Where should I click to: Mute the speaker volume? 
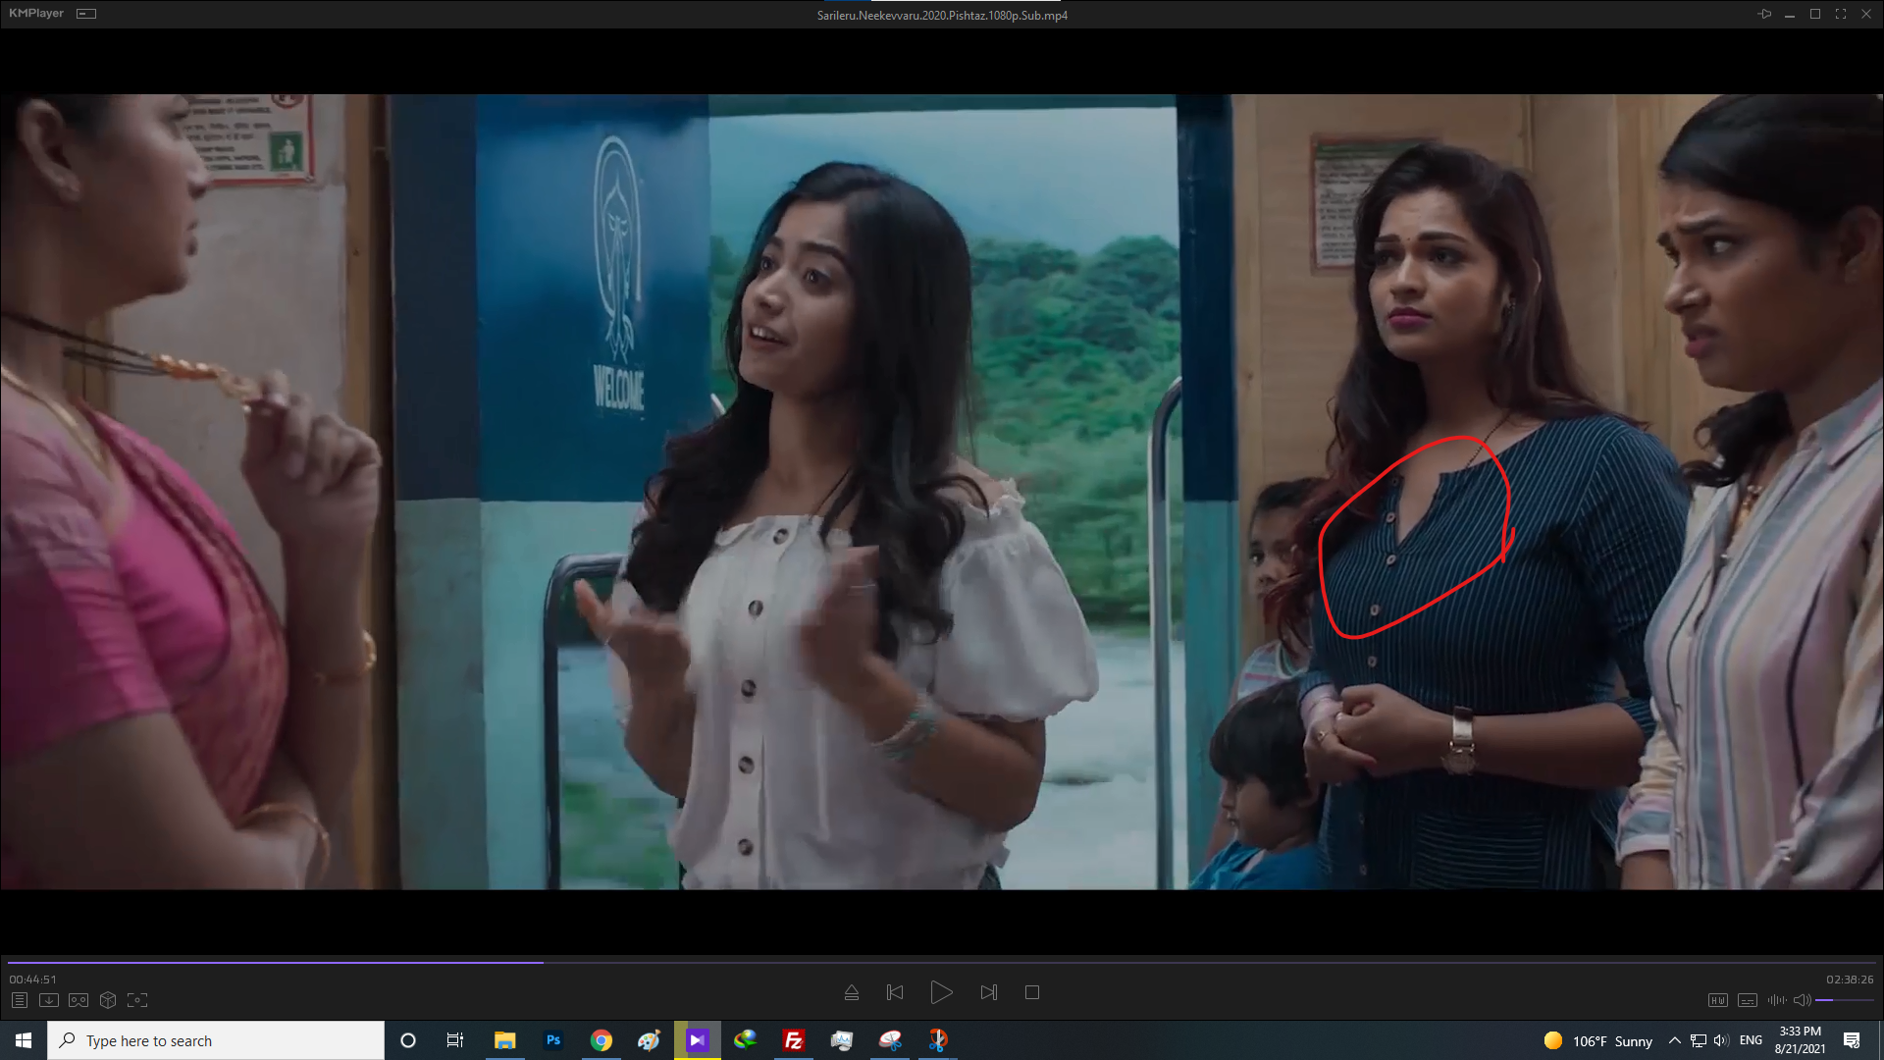[x=1802, y=1000]
